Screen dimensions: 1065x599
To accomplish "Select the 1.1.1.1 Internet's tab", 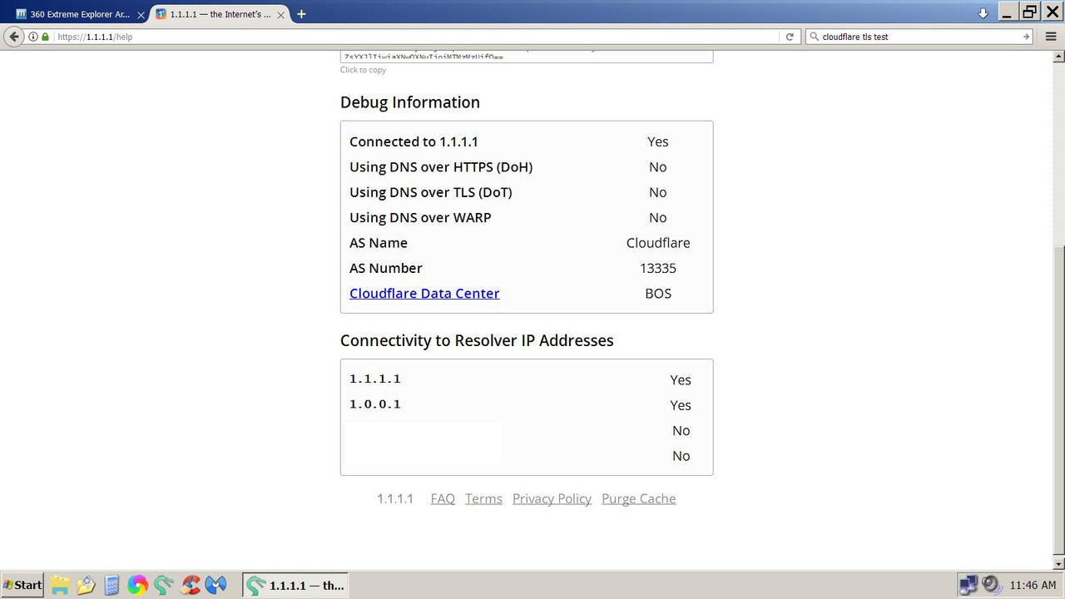I will tap(220, 14).
